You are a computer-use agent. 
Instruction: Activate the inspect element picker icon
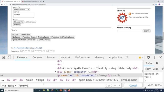(3, 57)
